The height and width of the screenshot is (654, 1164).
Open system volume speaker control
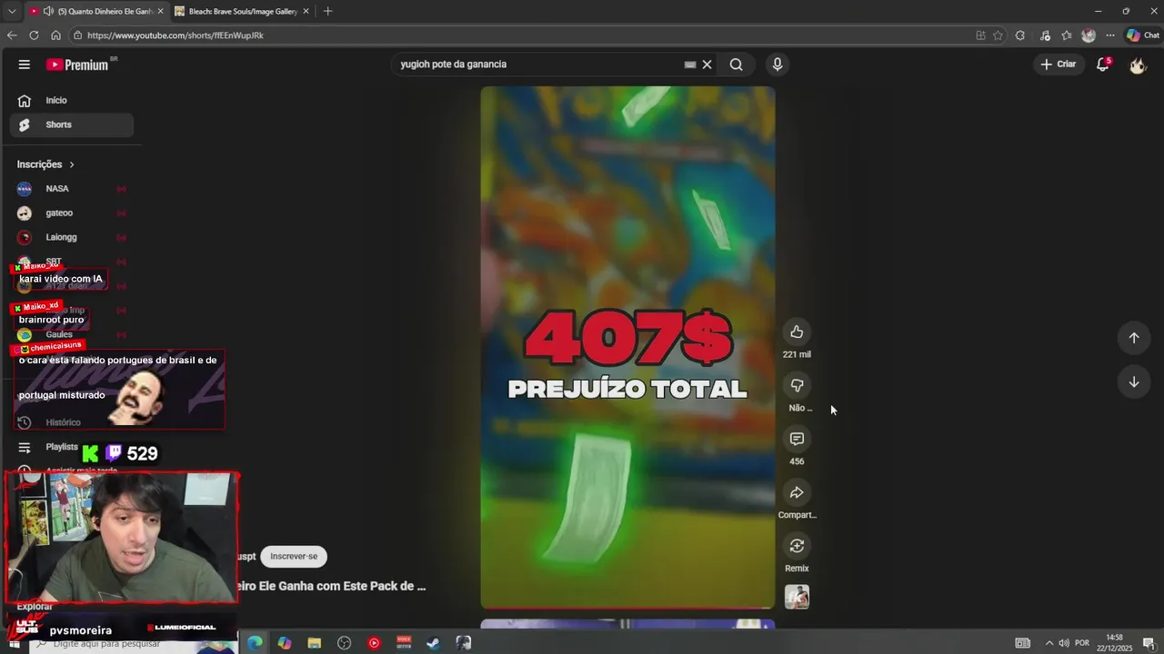coord(1062,643)
